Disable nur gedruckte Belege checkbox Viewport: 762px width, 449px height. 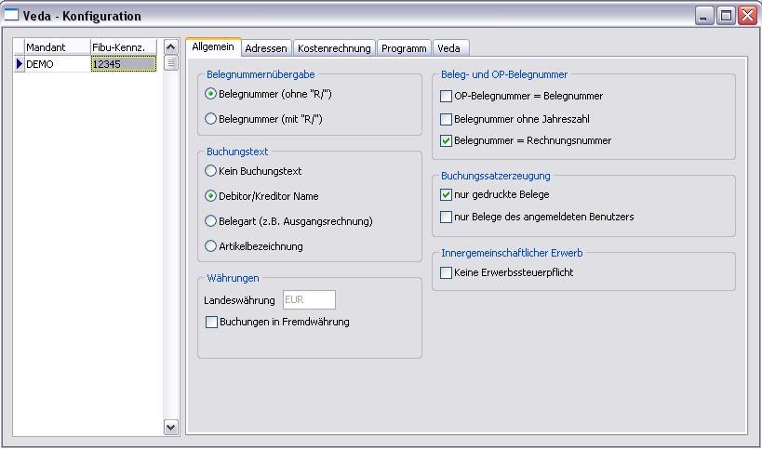click(x=447, y=195)
